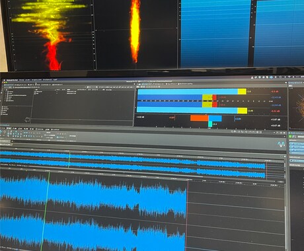
Task: Click the vertical scrollbar beside main waveform
Action: 285,216
